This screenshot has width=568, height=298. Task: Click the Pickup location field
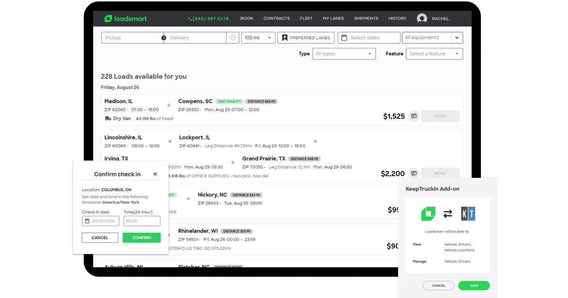132,38
